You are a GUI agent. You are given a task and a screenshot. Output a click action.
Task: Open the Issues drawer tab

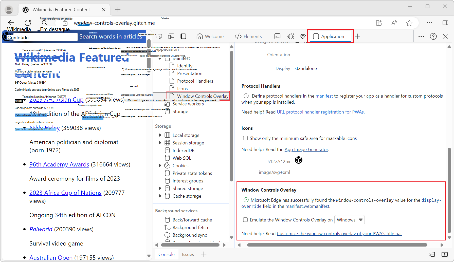click(188, 254)
